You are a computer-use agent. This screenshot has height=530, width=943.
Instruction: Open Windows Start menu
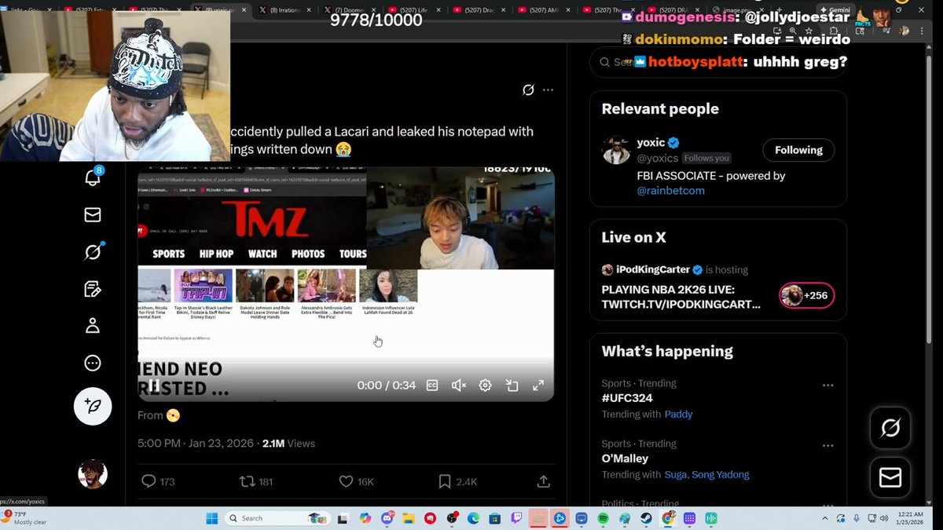(211, 518)
